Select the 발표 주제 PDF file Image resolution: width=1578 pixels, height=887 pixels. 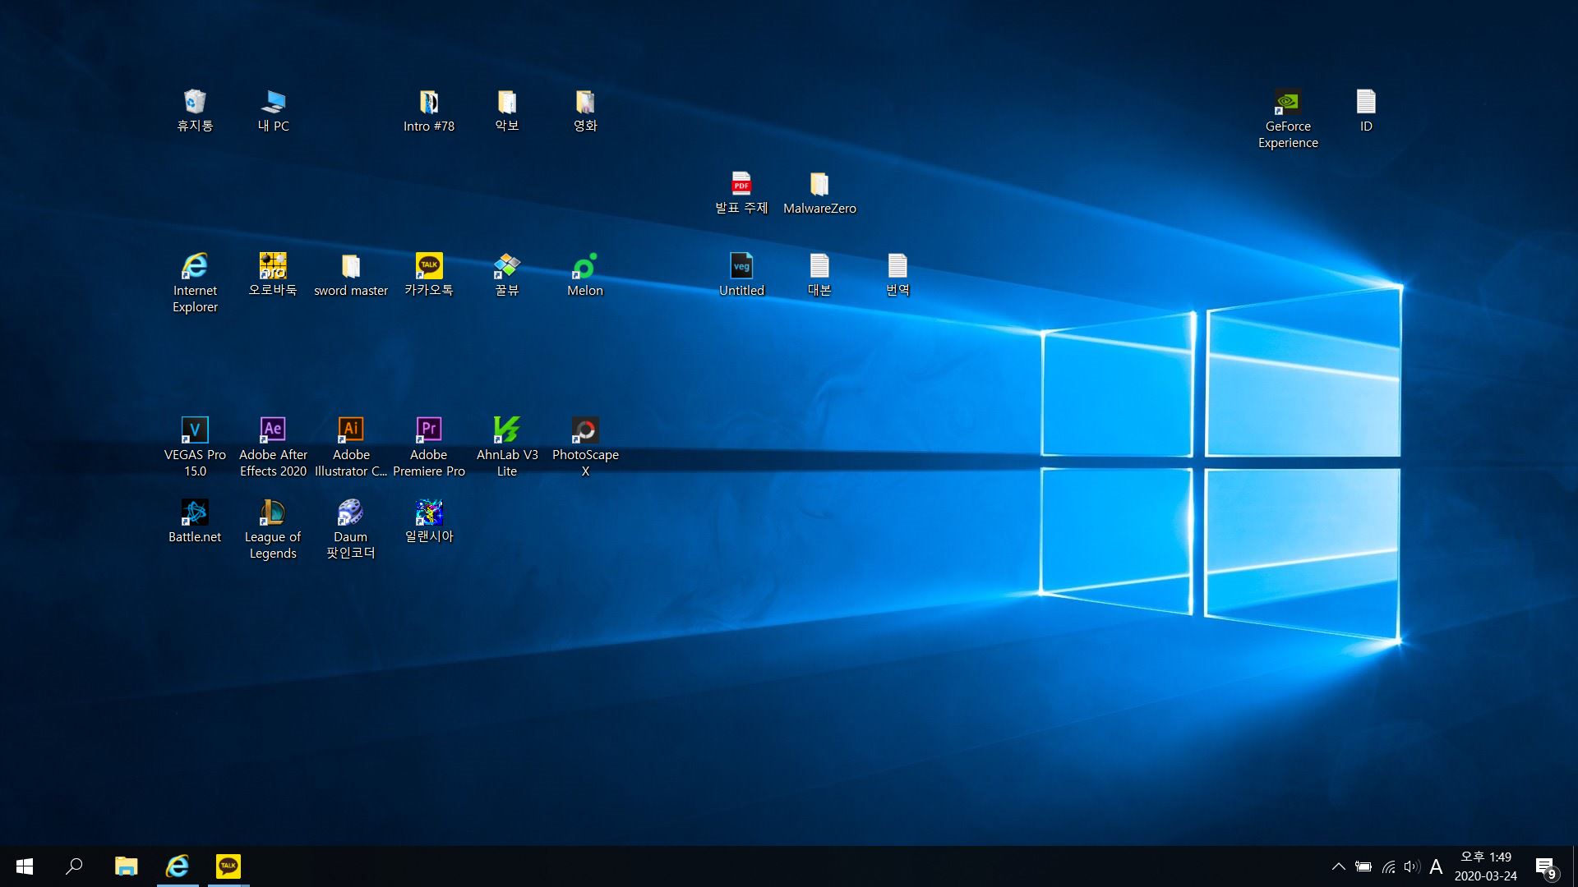point(741,193)
